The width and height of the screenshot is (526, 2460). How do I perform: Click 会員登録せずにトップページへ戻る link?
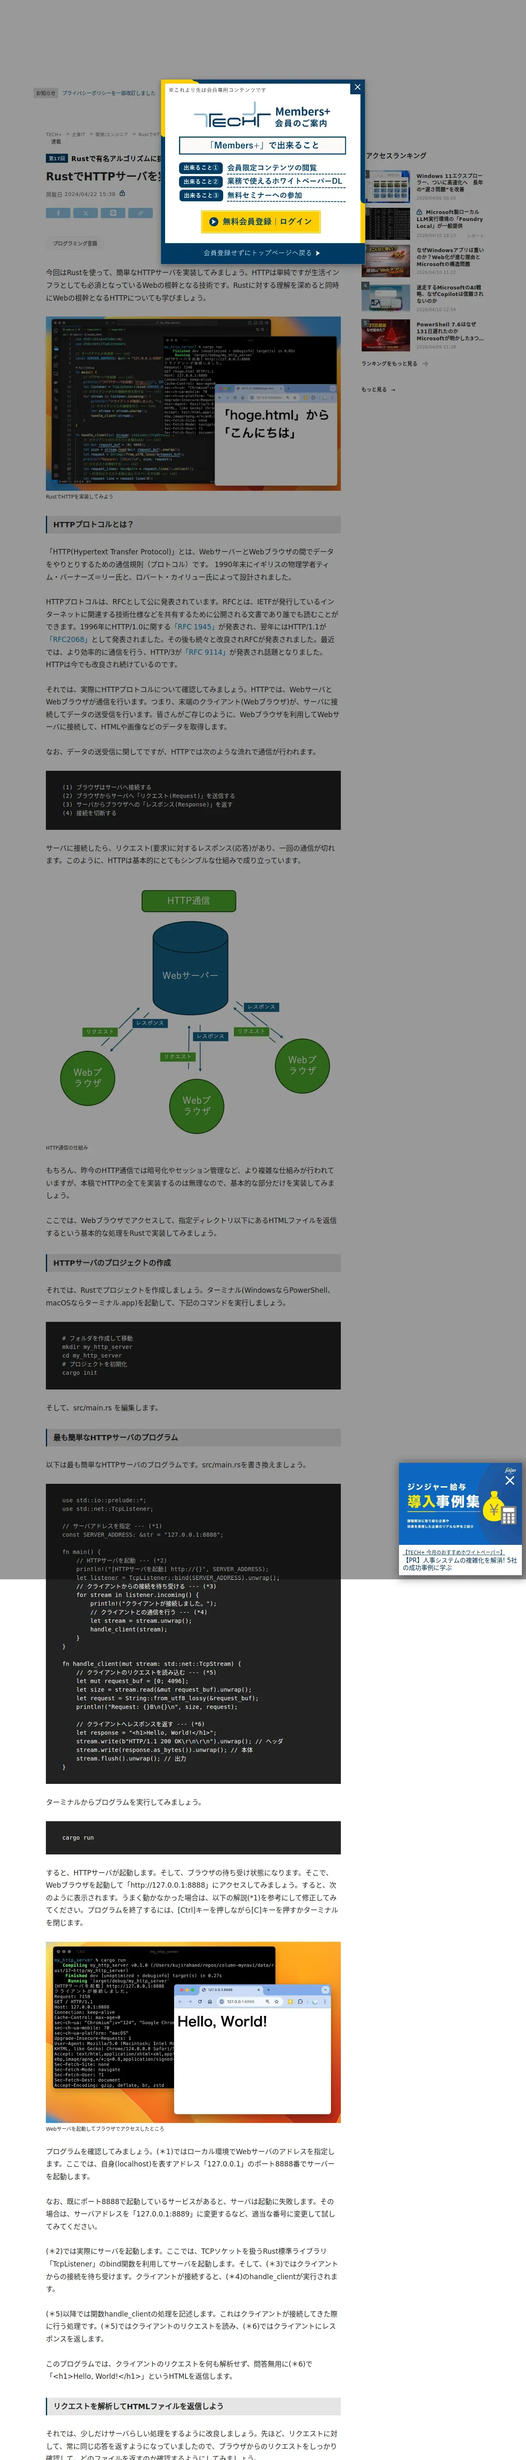coord(262,253)
